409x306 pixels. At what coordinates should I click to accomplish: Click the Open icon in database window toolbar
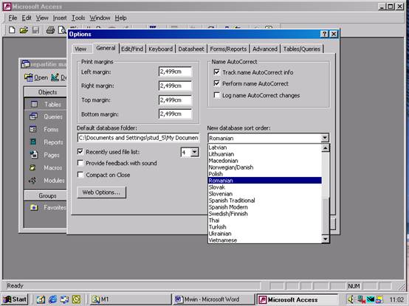pyautogui.click(x=29, y=77)
